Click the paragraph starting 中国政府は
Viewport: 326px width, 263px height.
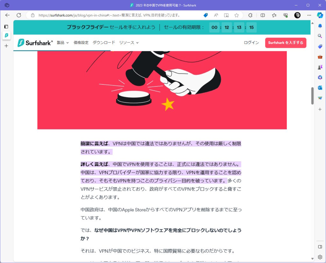point(161,214)
